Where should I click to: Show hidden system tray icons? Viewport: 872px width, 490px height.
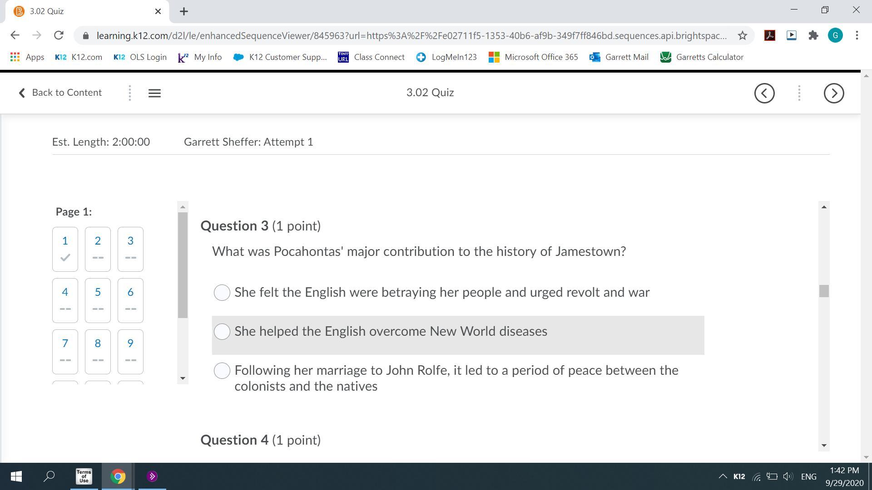(722, 476)
